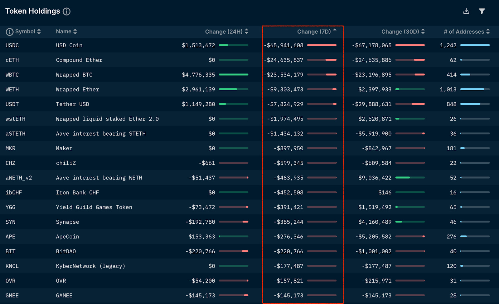The width and height of the screenshot is (499, 304).
Task: Click the $4,160,489 value
Action: click(x=375, y=222)
